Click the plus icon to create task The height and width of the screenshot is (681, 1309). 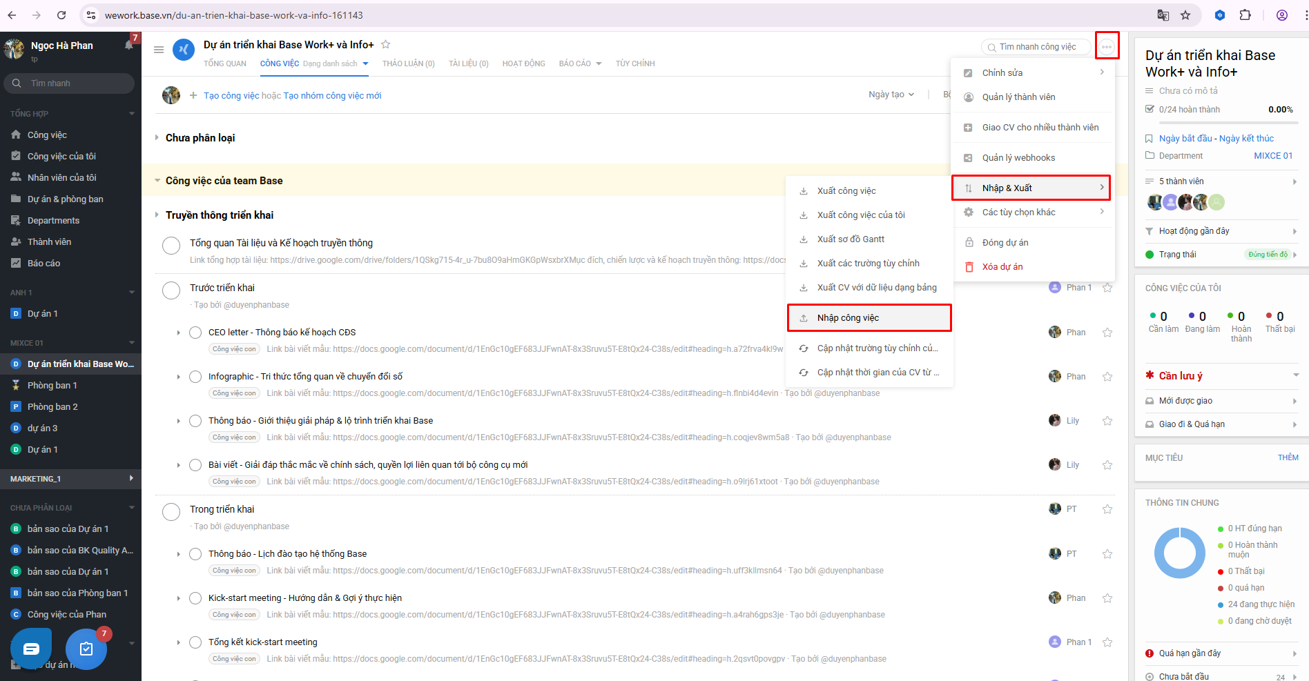(x=193, y=95)
